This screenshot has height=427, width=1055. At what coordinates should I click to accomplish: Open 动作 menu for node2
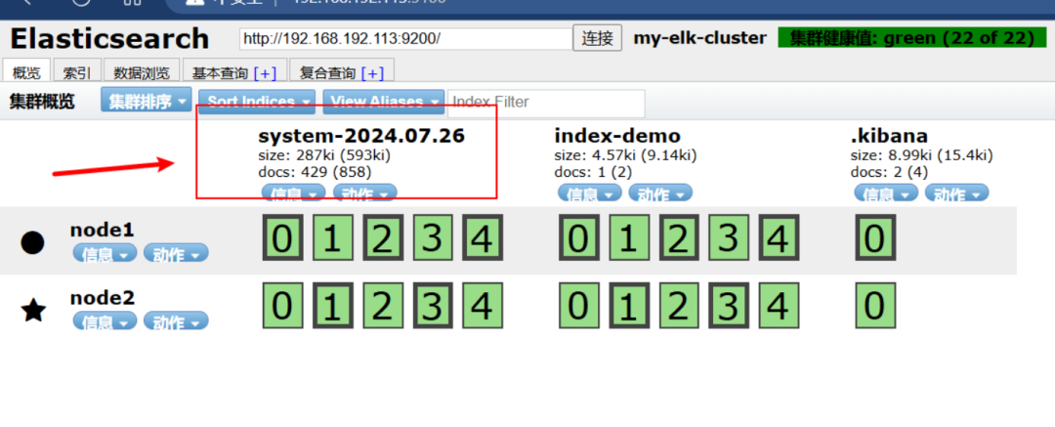(x=176, y=320)
